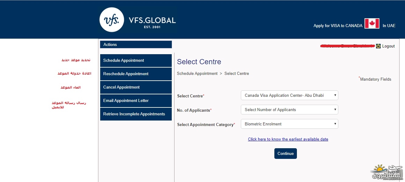405x182 pixels.
Task: Open the Select Centre dropdown
Action: click(x=289, y=95)
